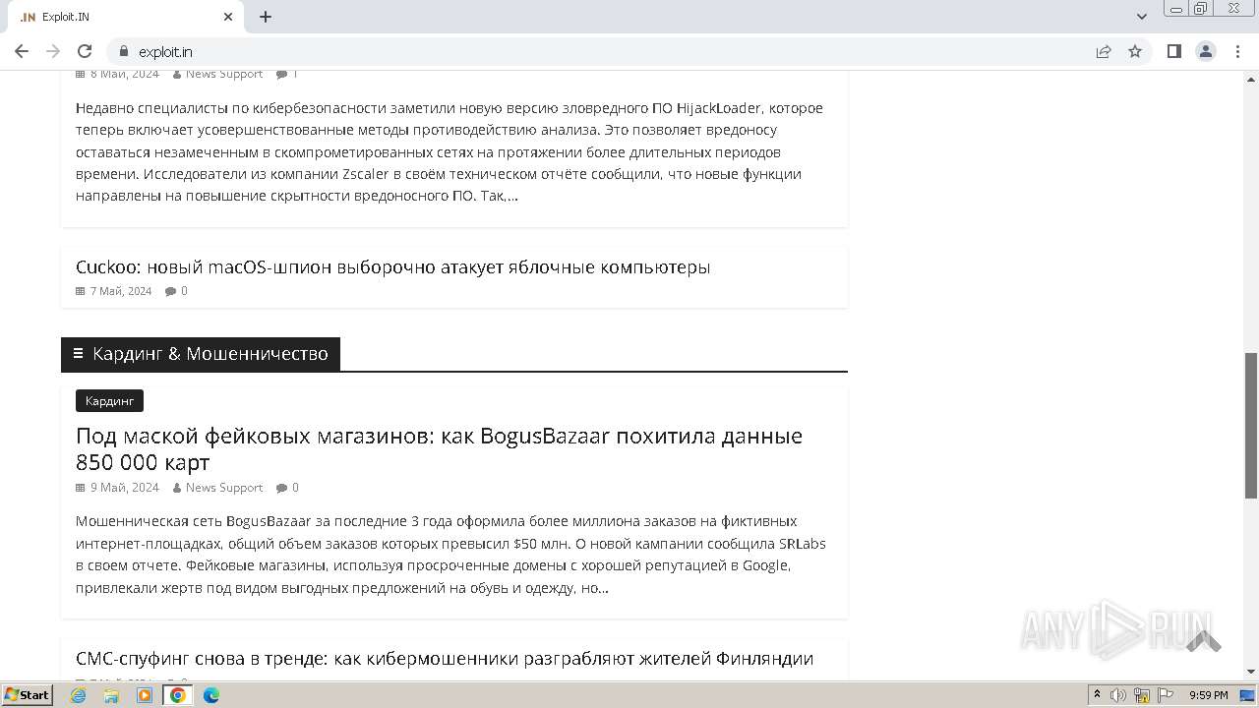The width and height of the screenshot is (1259, 708).
Task: Open the Chrome profile avatar
Action: [1206, 51]
